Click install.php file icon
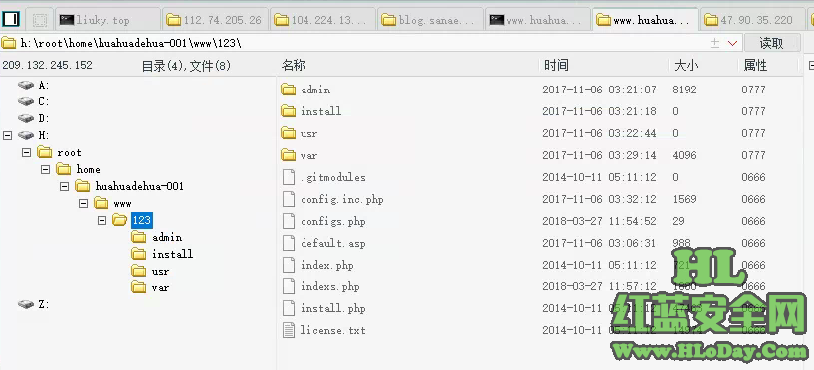Image resolution: width=814 pixels, height=370 pixels. tap(289, 308)
